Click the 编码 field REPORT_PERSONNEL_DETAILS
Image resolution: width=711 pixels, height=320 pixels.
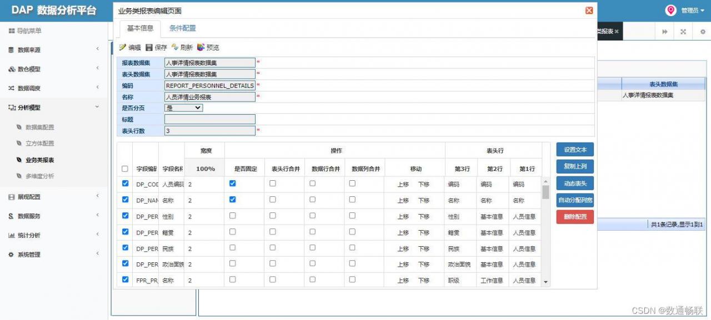[210, 85]
